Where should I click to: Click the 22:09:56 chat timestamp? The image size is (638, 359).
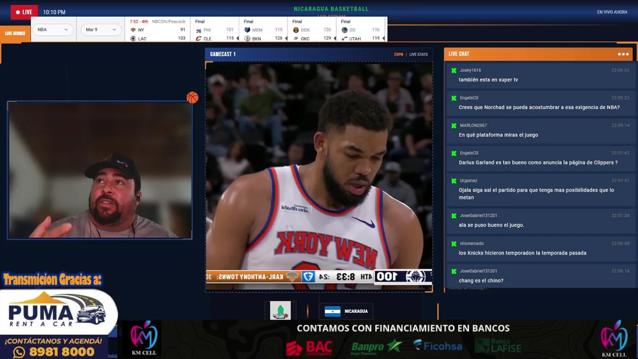coord(620,70)
